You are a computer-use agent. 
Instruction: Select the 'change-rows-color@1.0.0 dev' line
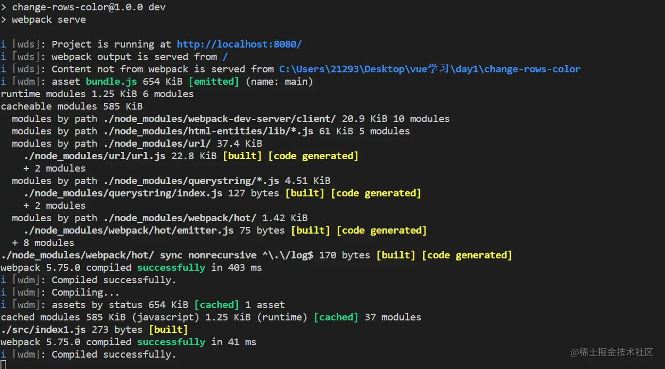coord(83,7)
